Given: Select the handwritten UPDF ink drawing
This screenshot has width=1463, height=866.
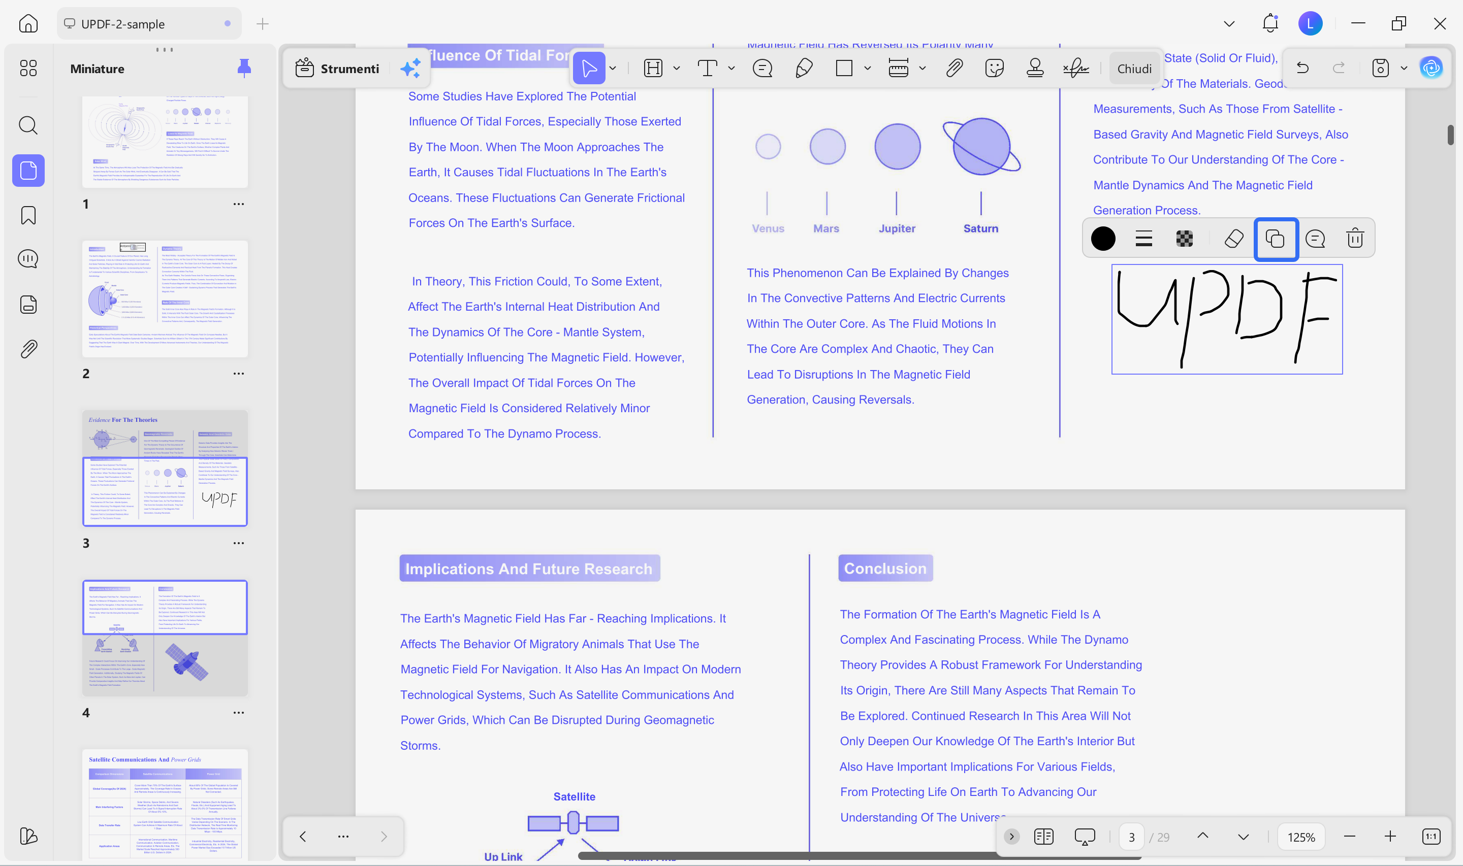Looking at the screenshot, I should pyautogui.click(x=1227, y=319).
